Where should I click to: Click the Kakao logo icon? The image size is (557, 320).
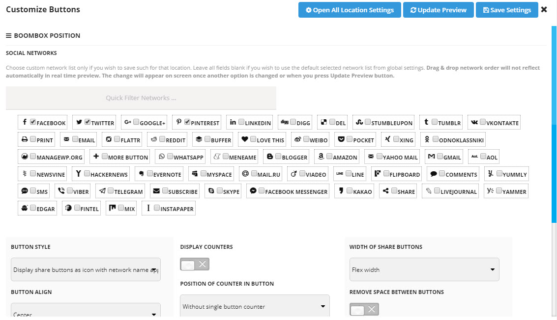click(341, 191)
